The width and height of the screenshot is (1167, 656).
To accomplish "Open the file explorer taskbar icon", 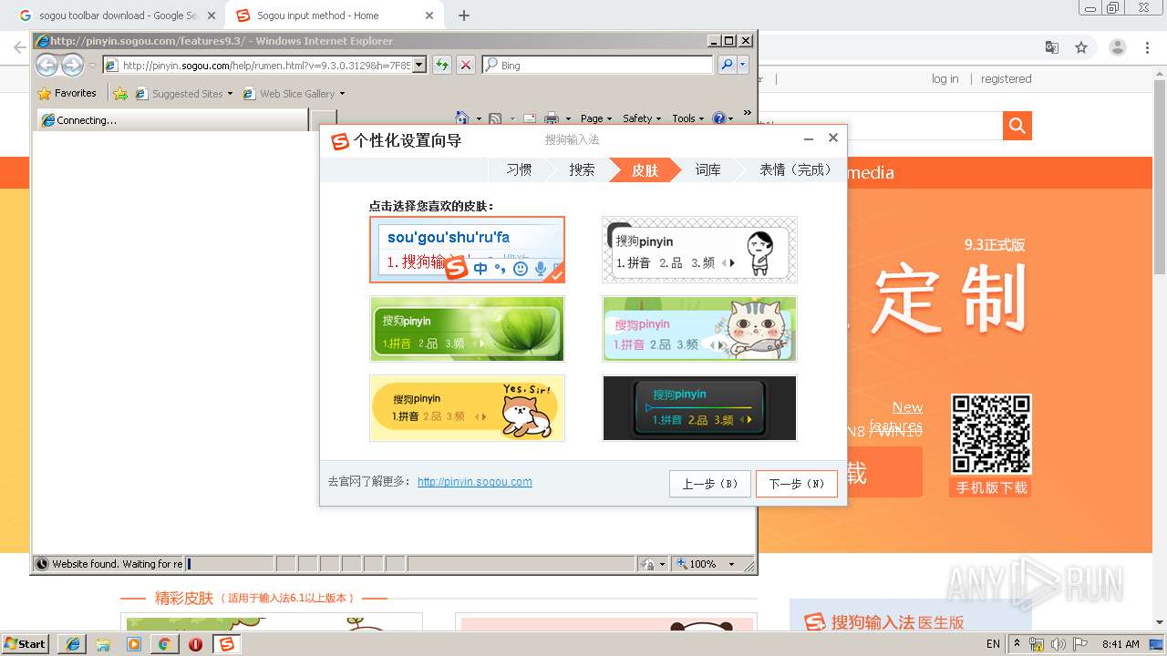I will (x=103, y=644).
